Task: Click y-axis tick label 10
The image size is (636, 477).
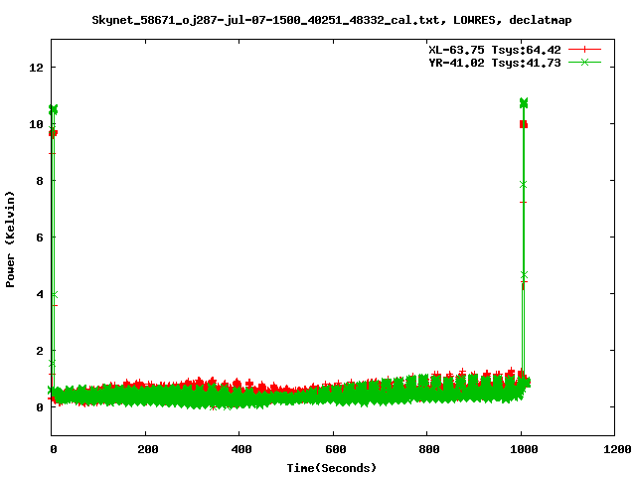Action: point(36,124)
